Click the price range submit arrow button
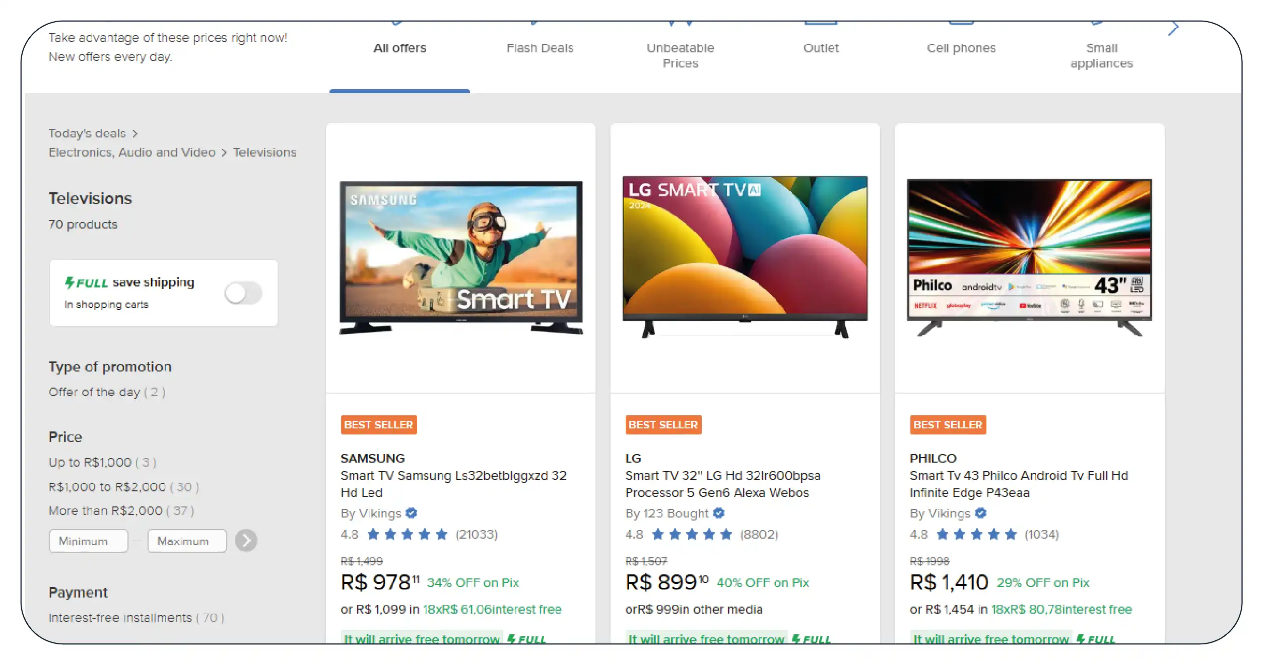 tap(246, 541)
